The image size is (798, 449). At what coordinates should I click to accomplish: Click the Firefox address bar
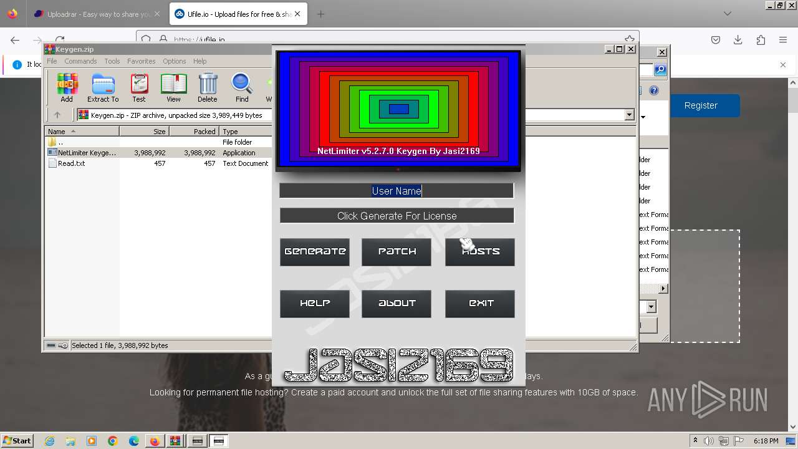(x=387, y=39)
